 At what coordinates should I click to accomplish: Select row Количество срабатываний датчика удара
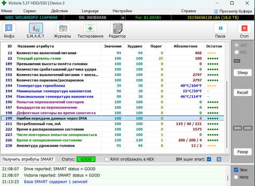[112, 70]
